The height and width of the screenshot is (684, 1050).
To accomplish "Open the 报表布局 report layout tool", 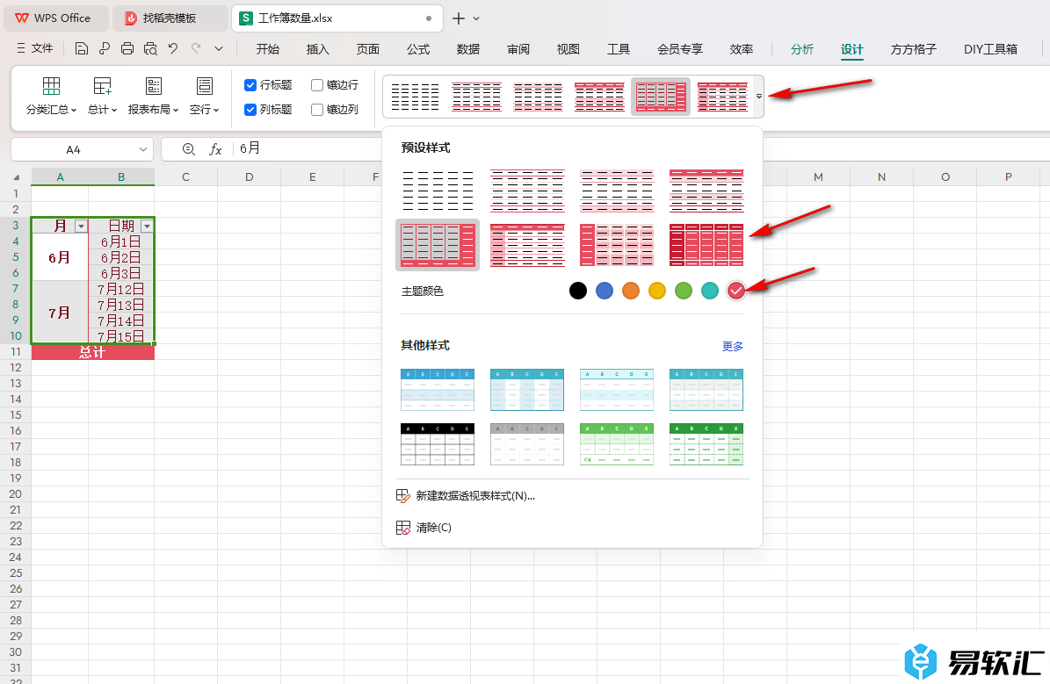I will pyautogui.click(x=154, y=95).
